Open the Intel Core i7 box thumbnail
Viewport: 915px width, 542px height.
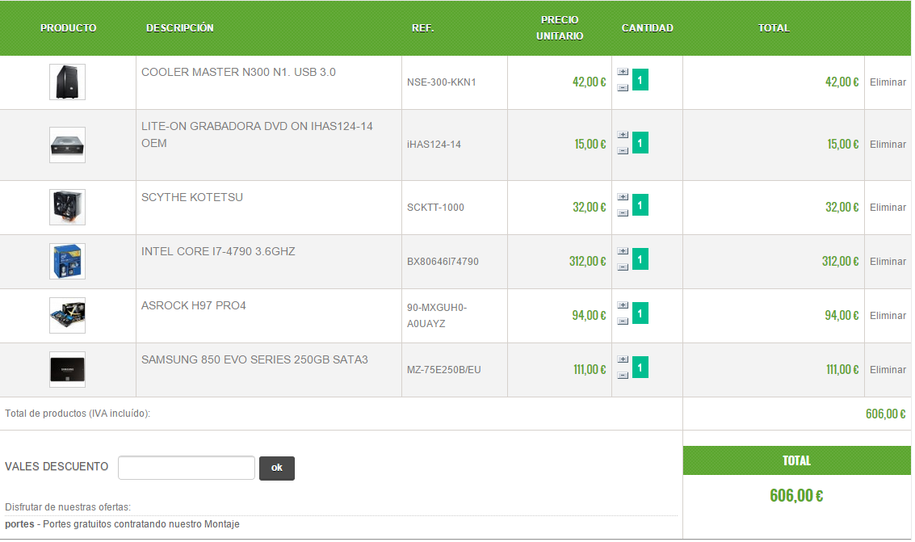click(67, 262)
